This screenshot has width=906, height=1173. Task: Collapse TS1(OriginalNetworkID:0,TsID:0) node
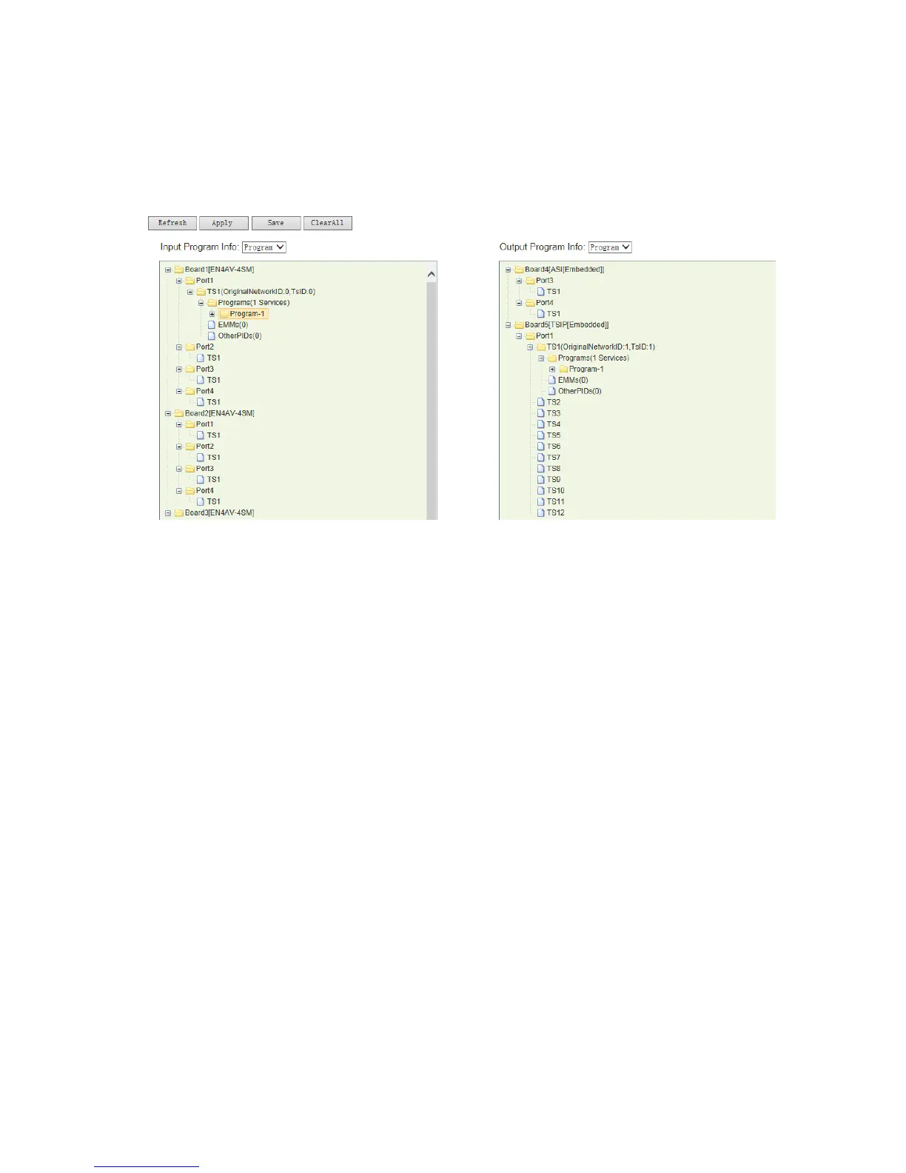(x=190, y=292)
